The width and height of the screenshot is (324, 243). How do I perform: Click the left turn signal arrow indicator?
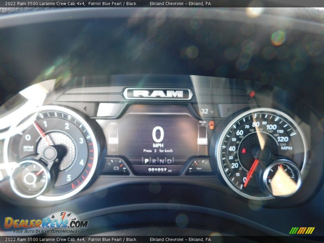pyautogui.click(x=85, y=108)
